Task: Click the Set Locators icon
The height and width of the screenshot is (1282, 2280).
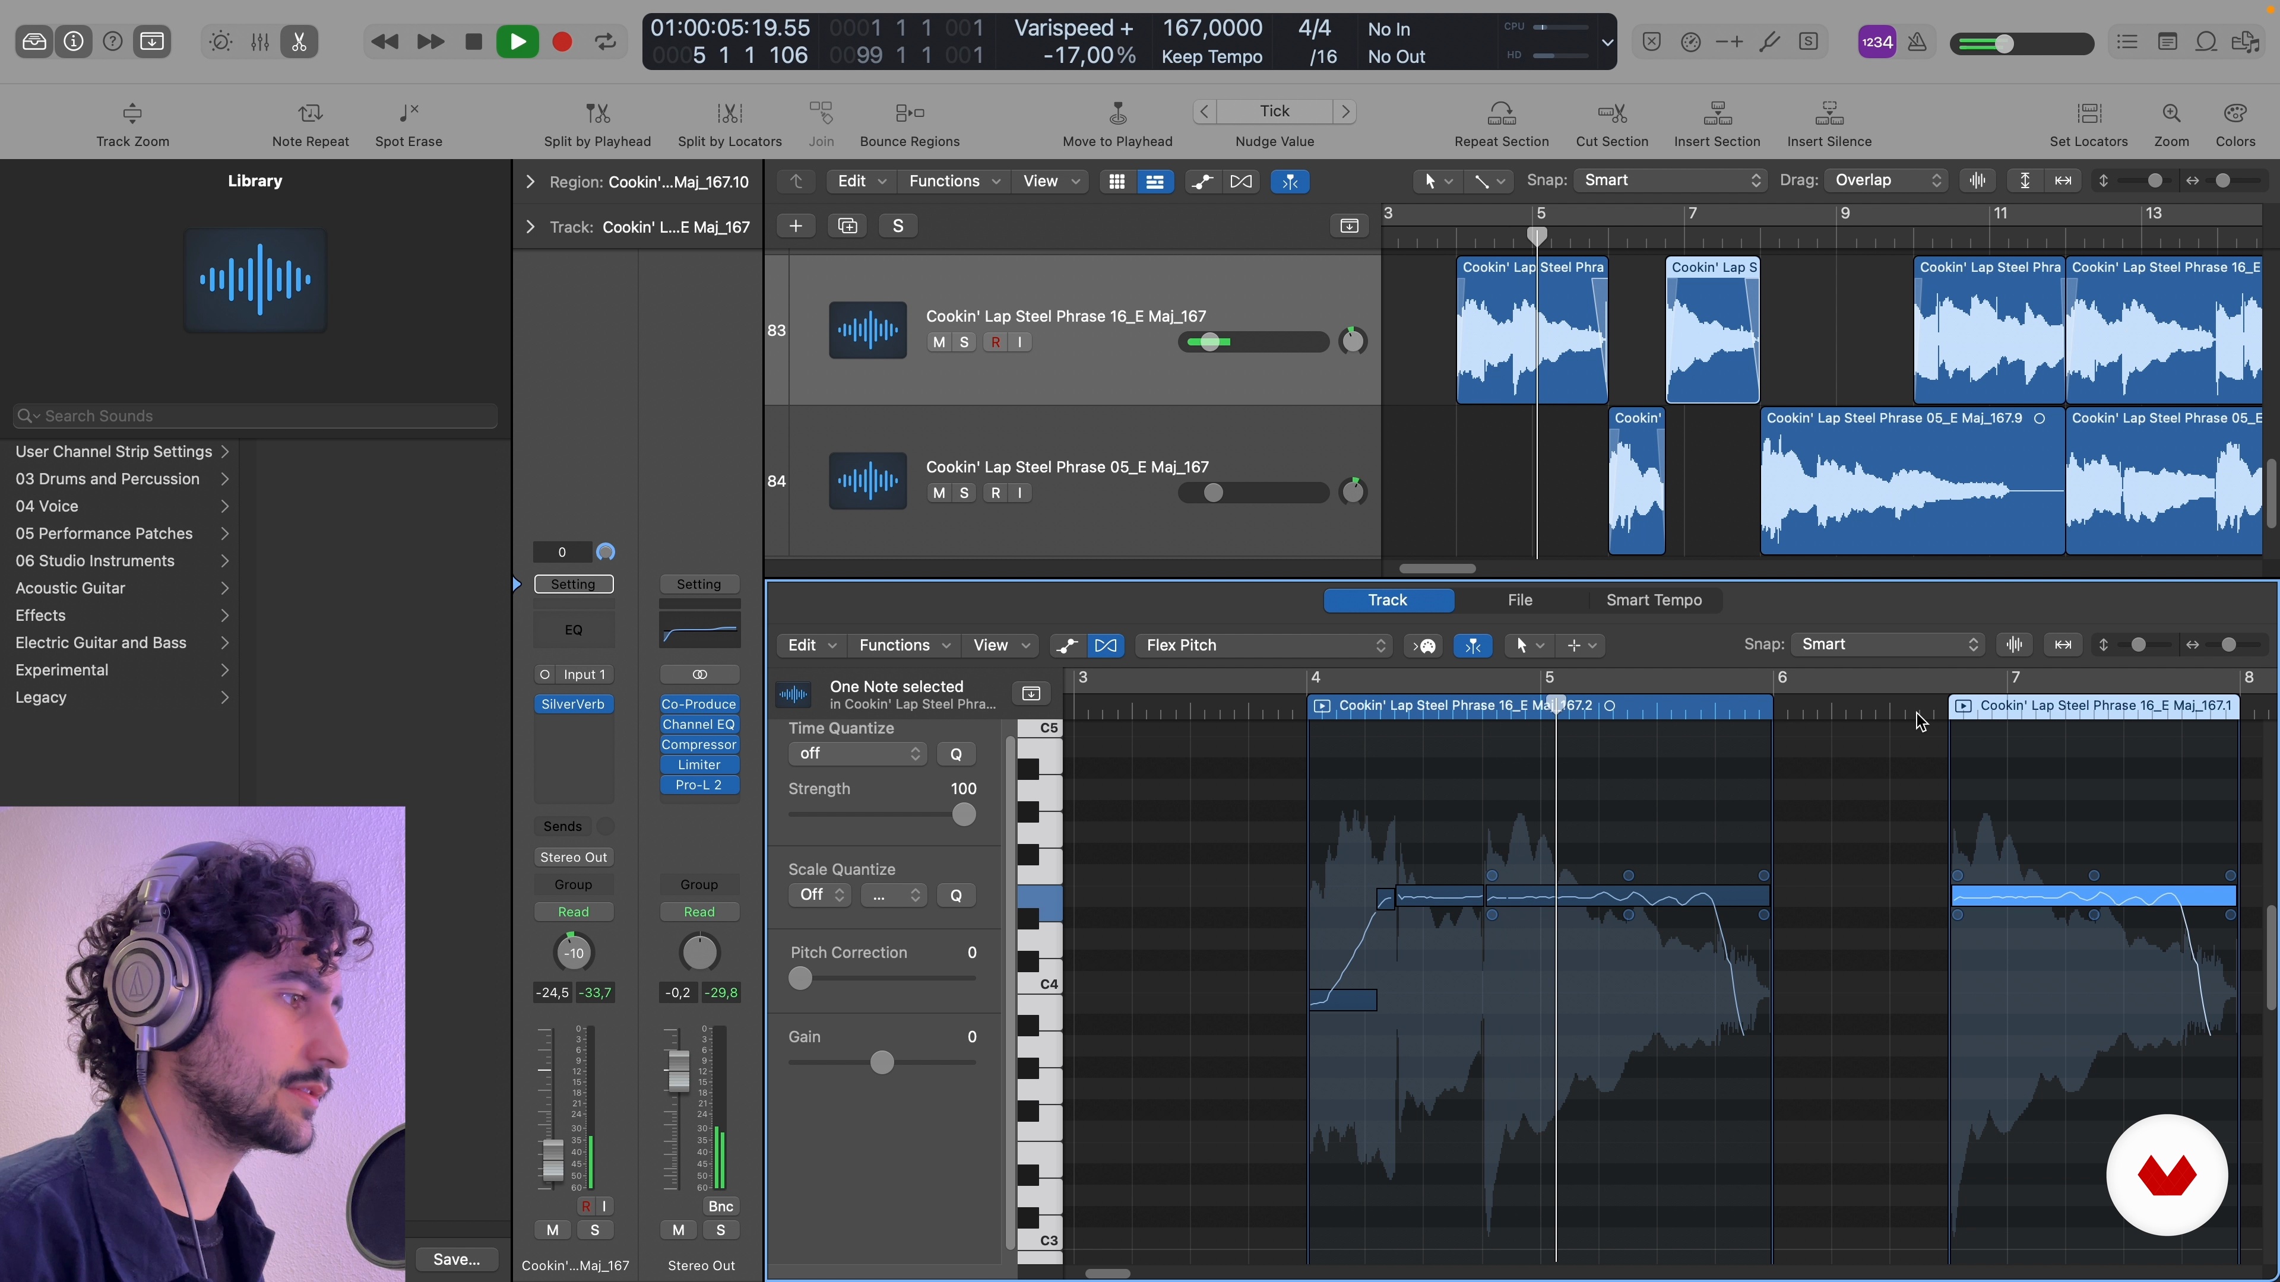Action: coord(2088,113)
